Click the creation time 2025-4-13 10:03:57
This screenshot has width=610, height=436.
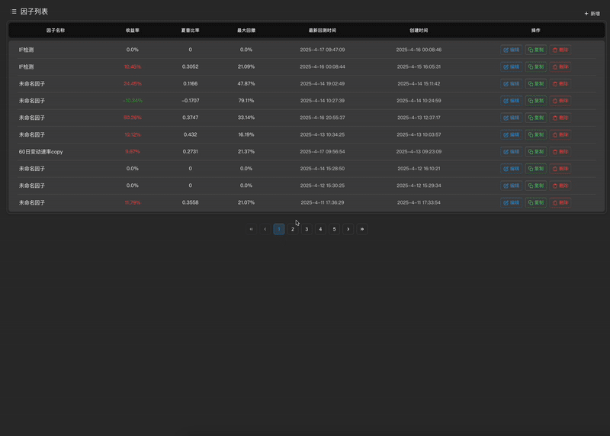(419, 134)
